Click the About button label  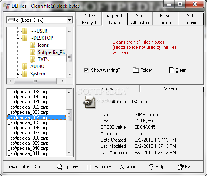coord(132,167)
